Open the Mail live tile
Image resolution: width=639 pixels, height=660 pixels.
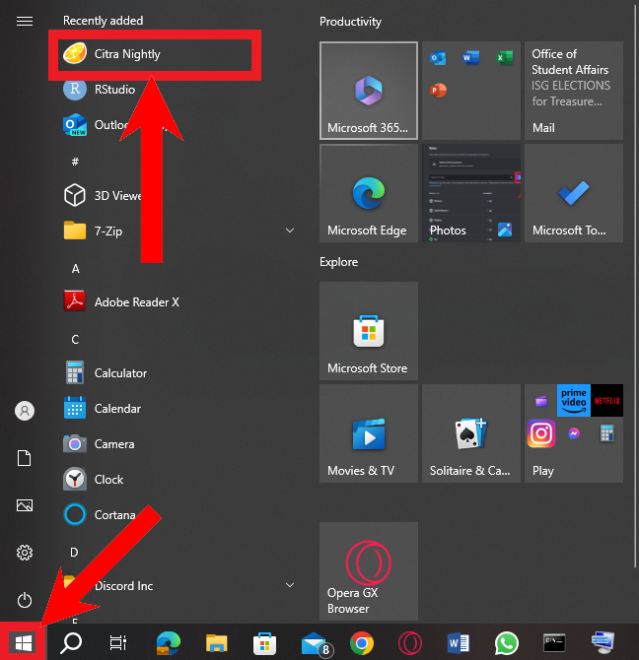coord(574,91)
